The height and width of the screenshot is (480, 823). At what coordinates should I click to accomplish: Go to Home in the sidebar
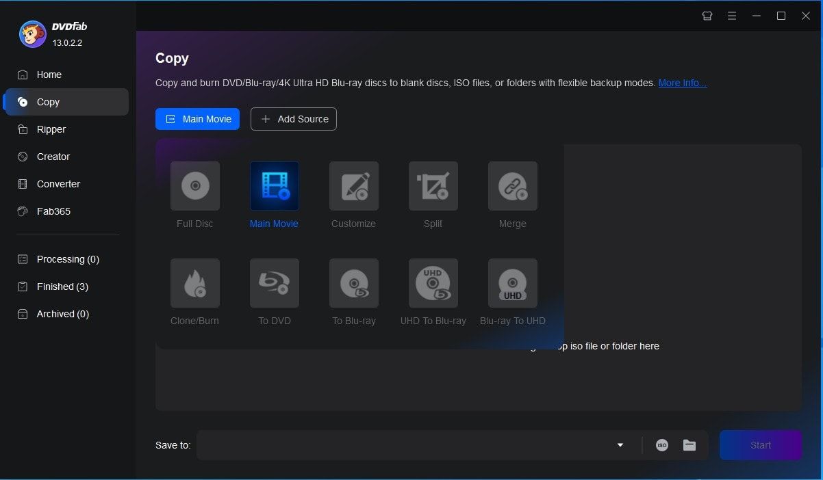(x=66, y=75)
